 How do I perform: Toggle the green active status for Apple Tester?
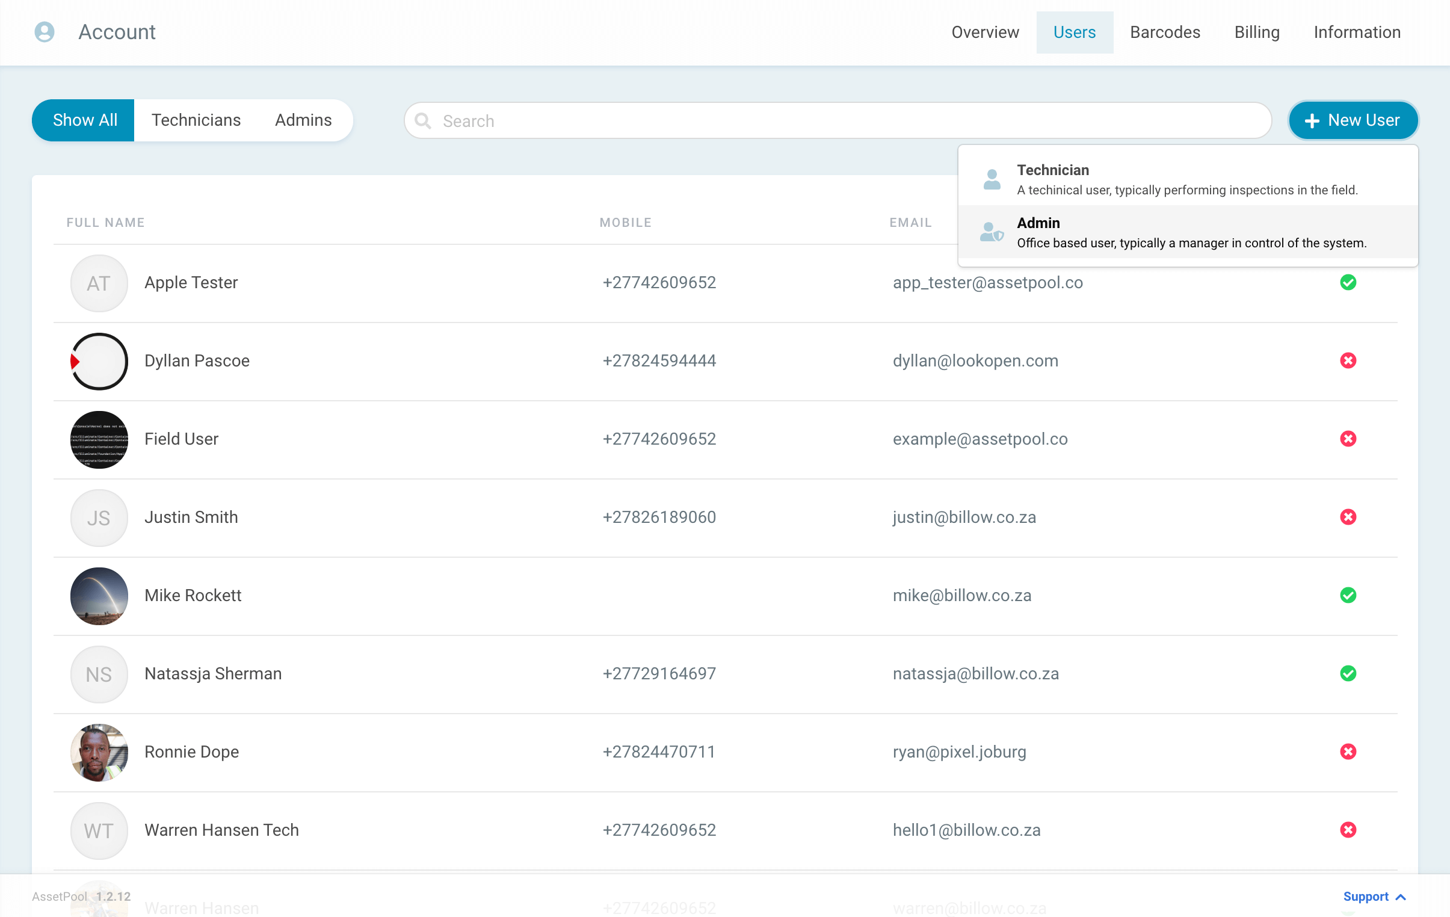pos(1348,282)
